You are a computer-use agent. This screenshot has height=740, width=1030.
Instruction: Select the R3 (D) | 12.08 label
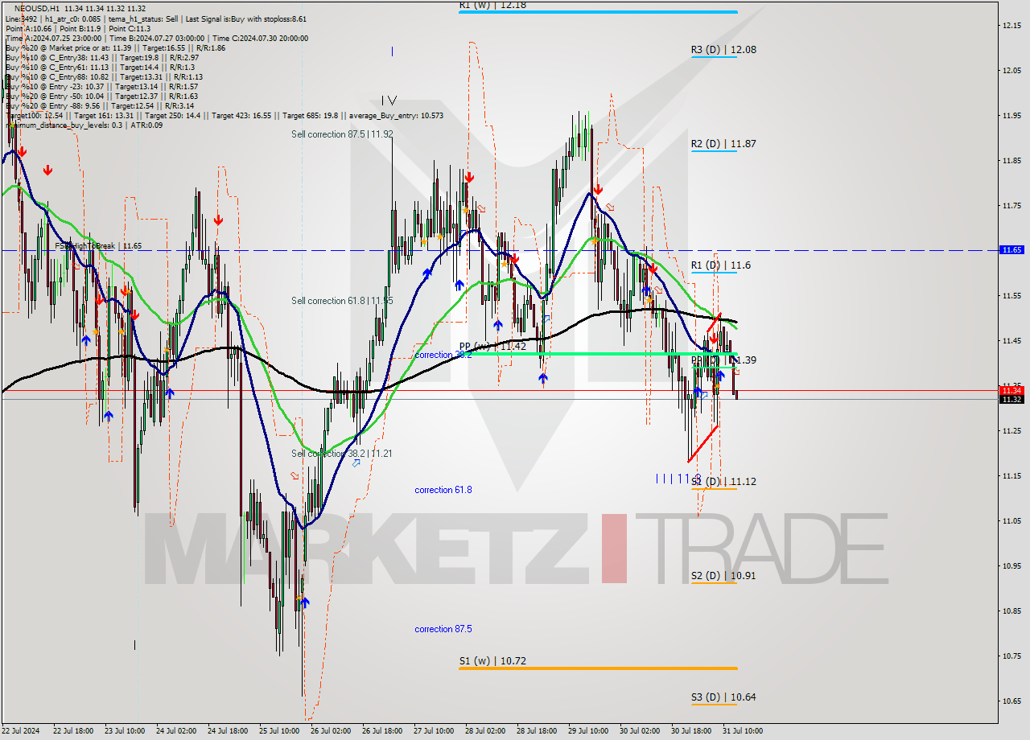723,49
